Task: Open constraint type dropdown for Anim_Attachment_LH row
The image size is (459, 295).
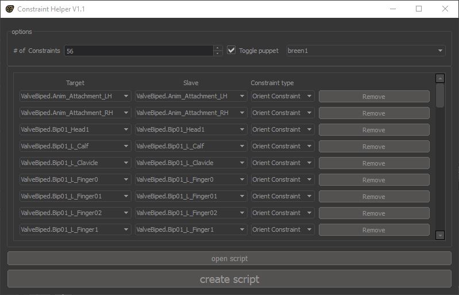Action: [282, 96]
